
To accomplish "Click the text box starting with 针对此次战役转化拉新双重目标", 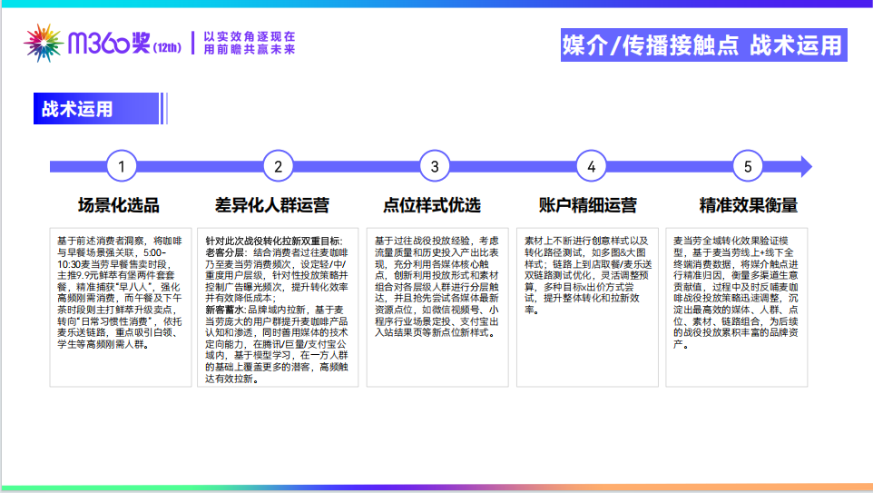I will pos(278,306).
